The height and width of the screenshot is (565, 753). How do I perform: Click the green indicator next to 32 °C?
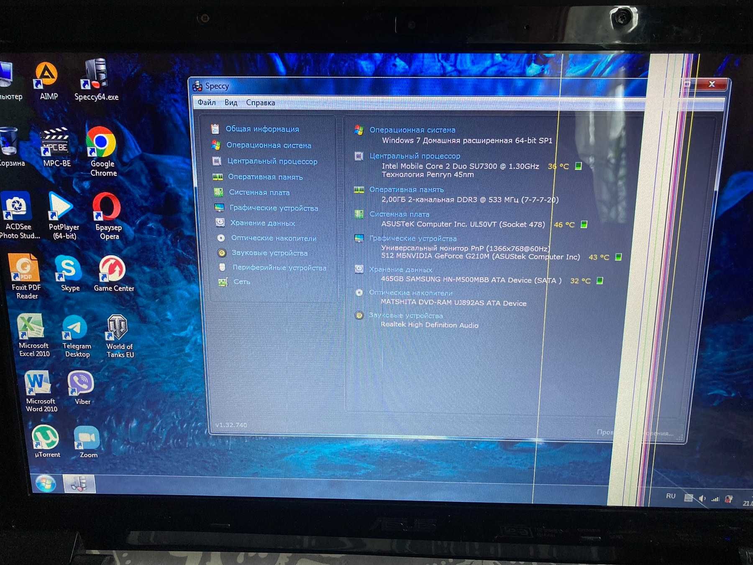pyautogui.click(x=599, y=280)
